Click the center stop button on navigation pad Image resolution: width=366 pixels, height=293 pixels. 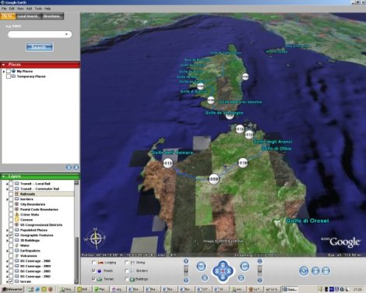(223, 271)
